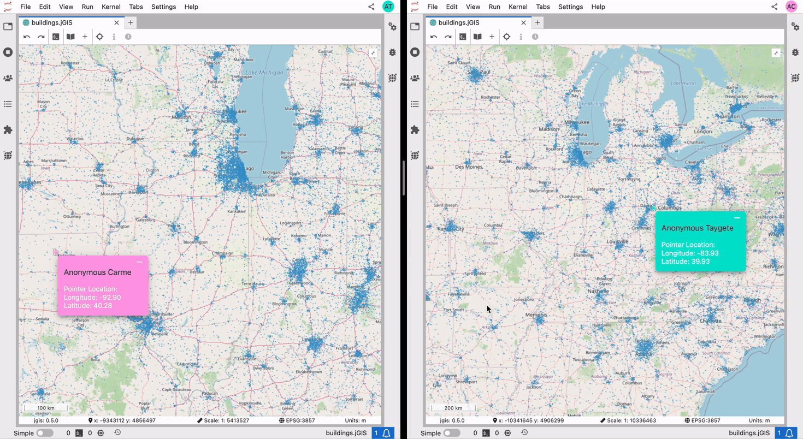The width and height of the screenshot is (803, 439).
Task: Open the Kernel menu in left window
Action: [x=111, y=7]
